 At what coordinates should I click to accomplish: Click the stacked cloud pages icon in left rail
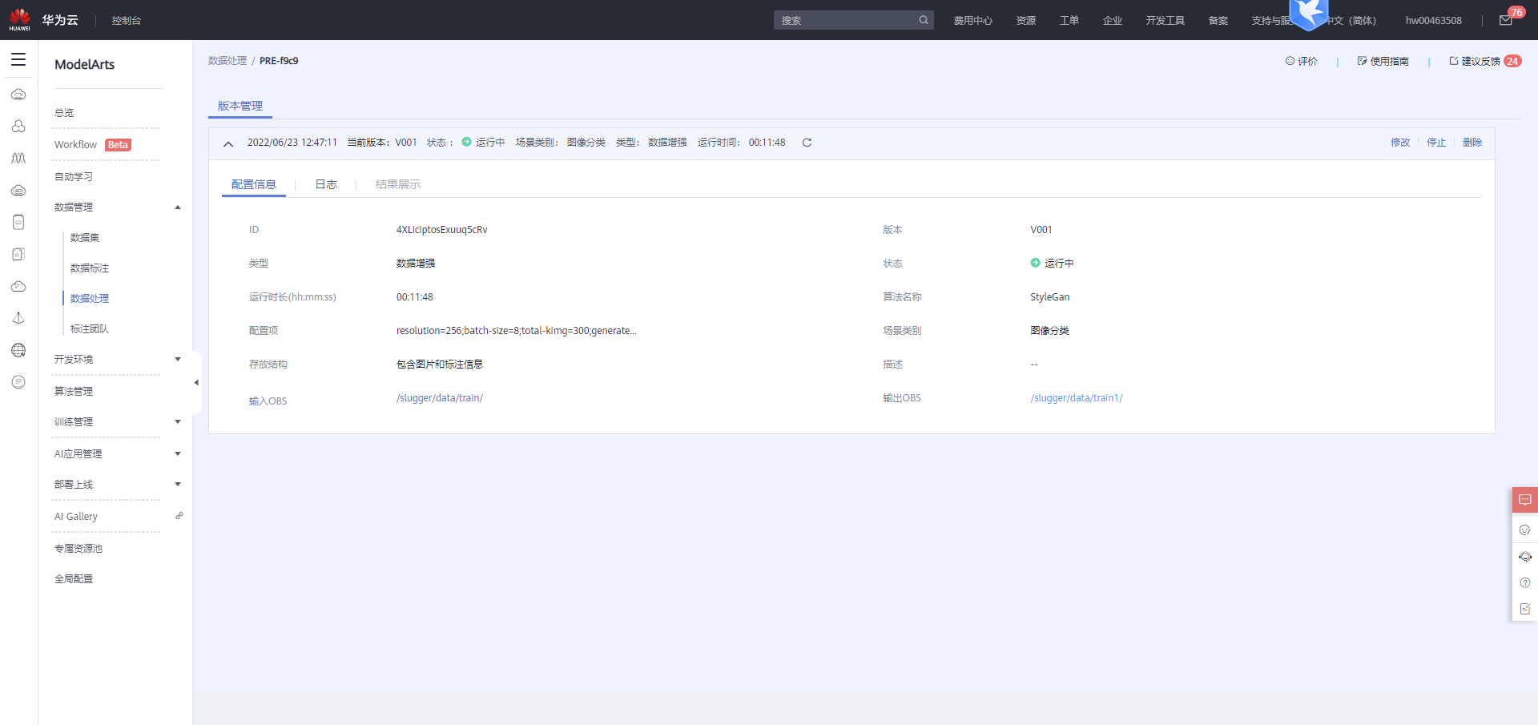[x=18, y=255]
